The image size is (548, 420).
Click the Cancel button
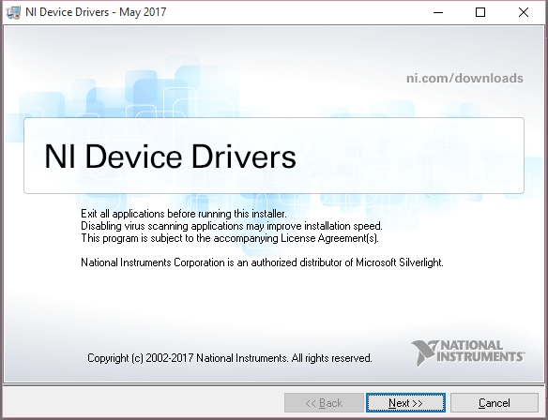495,403
